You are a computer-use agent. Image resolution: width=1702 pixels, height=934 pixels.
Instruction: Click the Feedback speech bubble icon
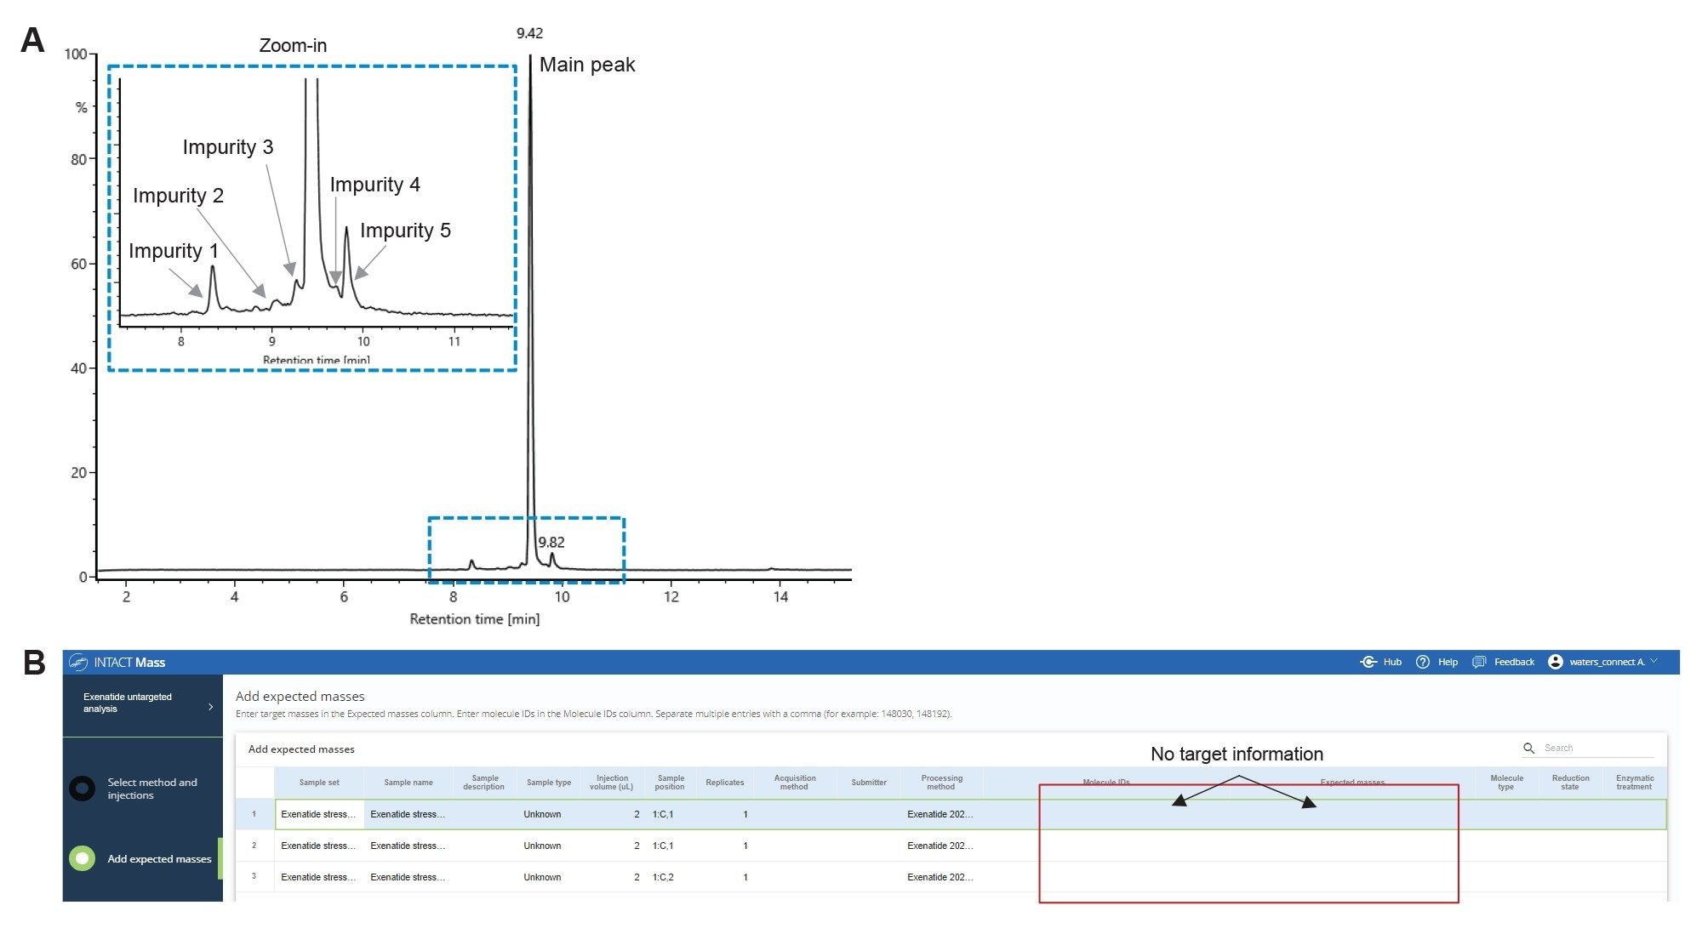pos(1479,662)
